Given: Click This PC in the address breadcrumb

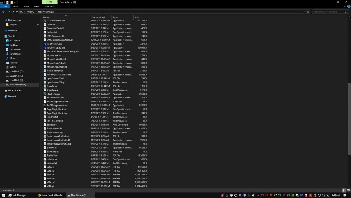Looking at the screenshot, I should [30, 12].
